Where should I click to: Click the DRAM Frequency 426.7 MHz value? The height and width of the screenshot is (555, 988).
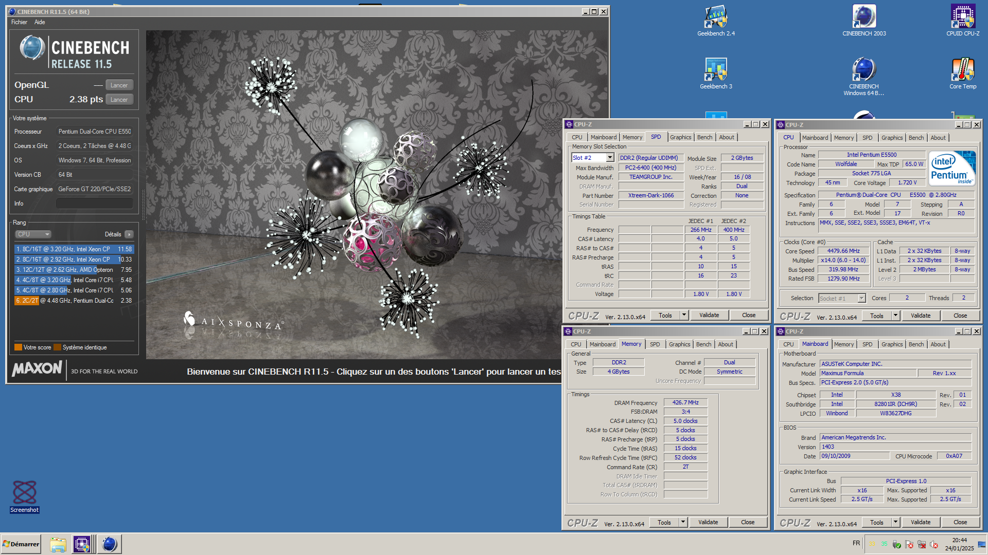click(685, 403)
